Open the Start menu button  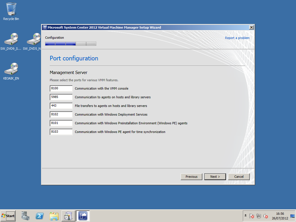tap(8, 216)
